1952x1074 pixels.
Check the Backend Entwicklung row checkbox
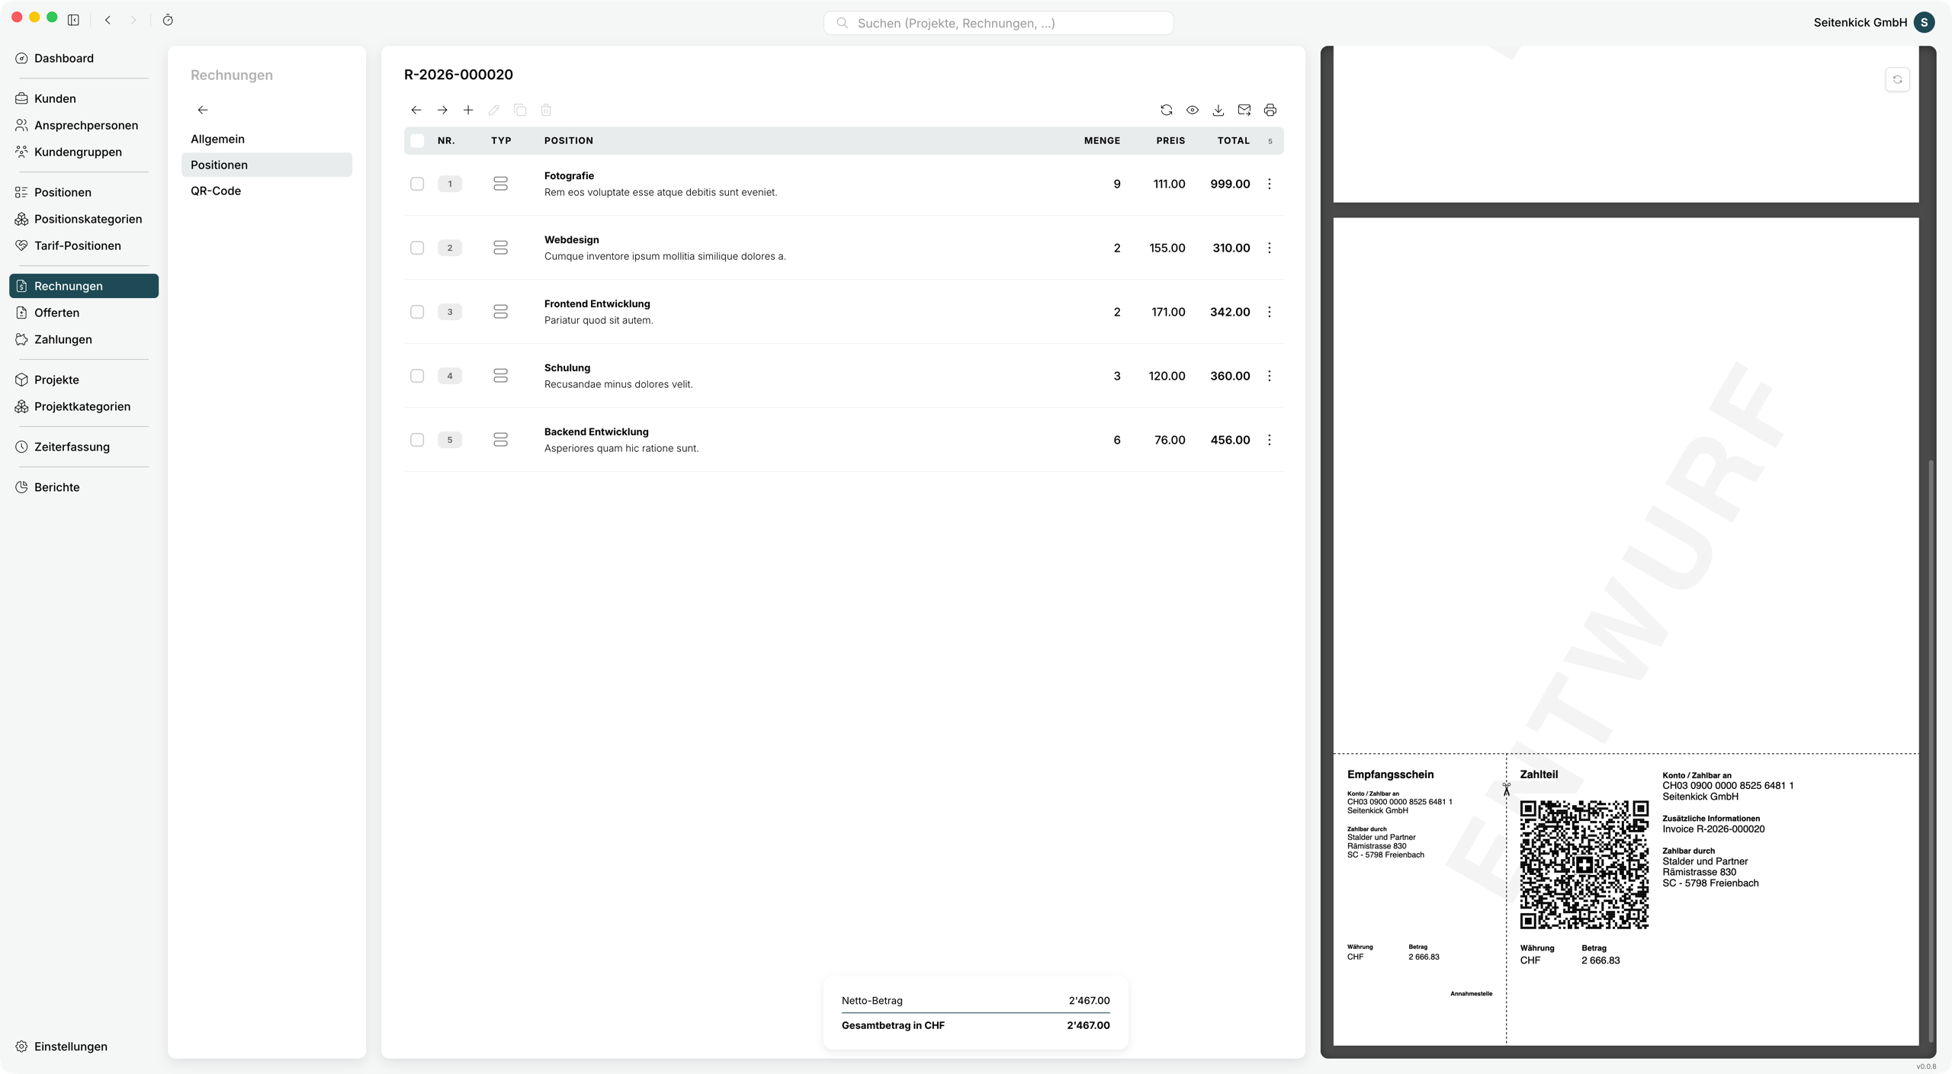pos(417,440)
